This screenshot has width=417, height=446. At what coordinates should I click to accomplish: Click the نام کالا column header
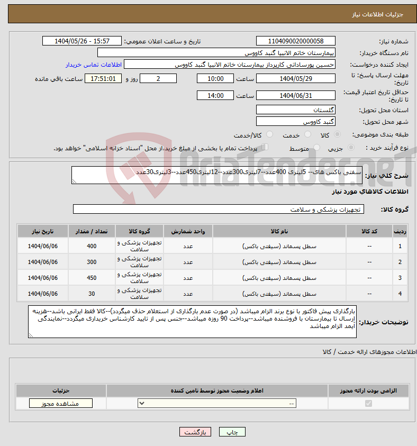(279, 231)
